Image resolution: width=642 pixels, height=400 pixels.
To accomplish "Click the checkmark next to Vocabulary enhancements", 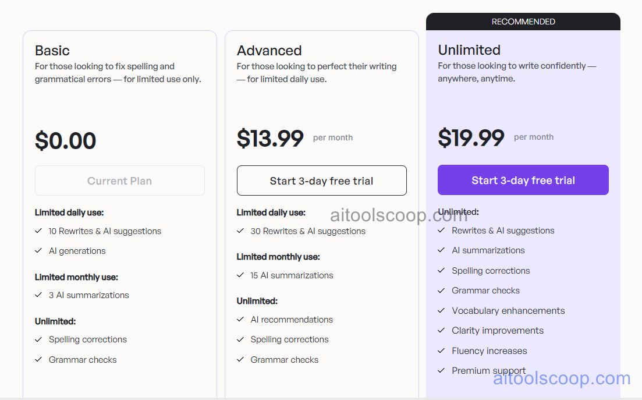I will pyautogui.click(x=441, y=310).
